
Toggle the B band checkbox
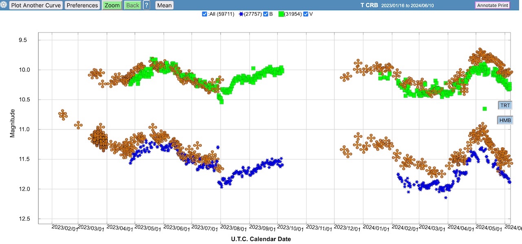tap(265, 14)
